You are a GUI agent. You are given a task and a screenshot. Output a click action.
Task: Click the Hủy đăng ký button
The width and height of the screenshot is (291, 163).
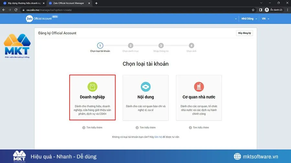(x=244, y=33)
